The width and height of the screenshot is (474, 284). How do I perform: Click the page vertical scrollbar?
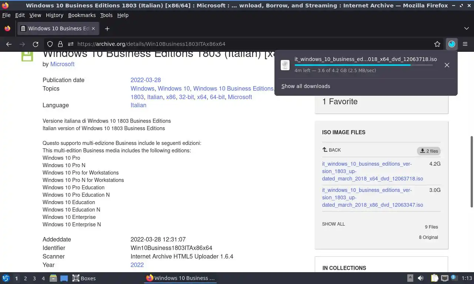tap(471, 172)
